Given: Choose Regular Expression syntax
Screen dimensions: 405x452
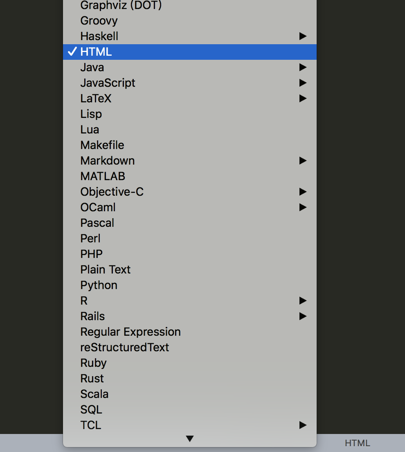Looking at the screenshot, I should pos(130,332).
